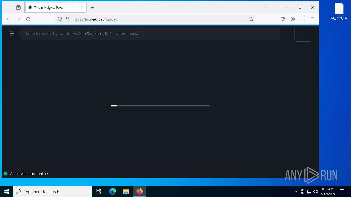Image resolution: width=351 pixels, height=197 pixels.
Task: Click the empty button beside the search bar
Action: click(x=303, y=33)
